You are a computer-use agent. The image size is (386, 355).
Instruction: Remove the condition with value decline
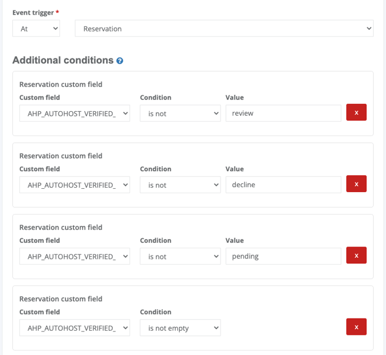coord(356,184)
